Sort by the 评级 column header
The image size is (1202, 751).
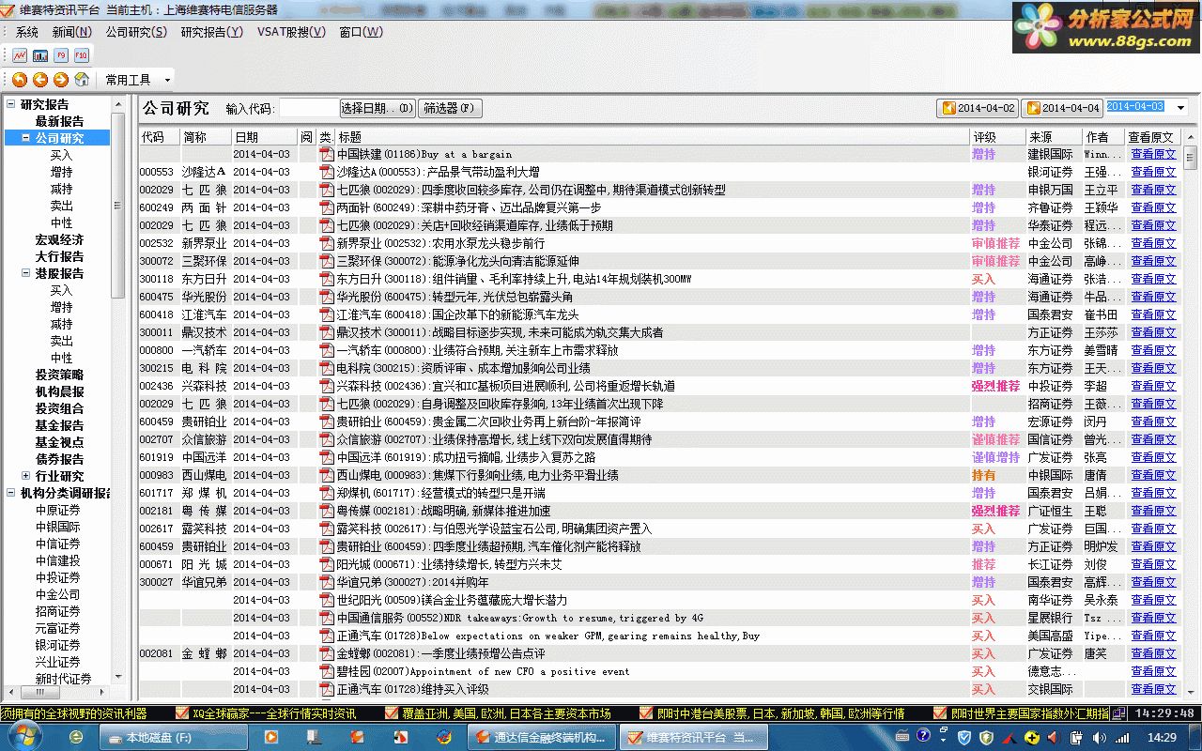[x=997, y=137]
